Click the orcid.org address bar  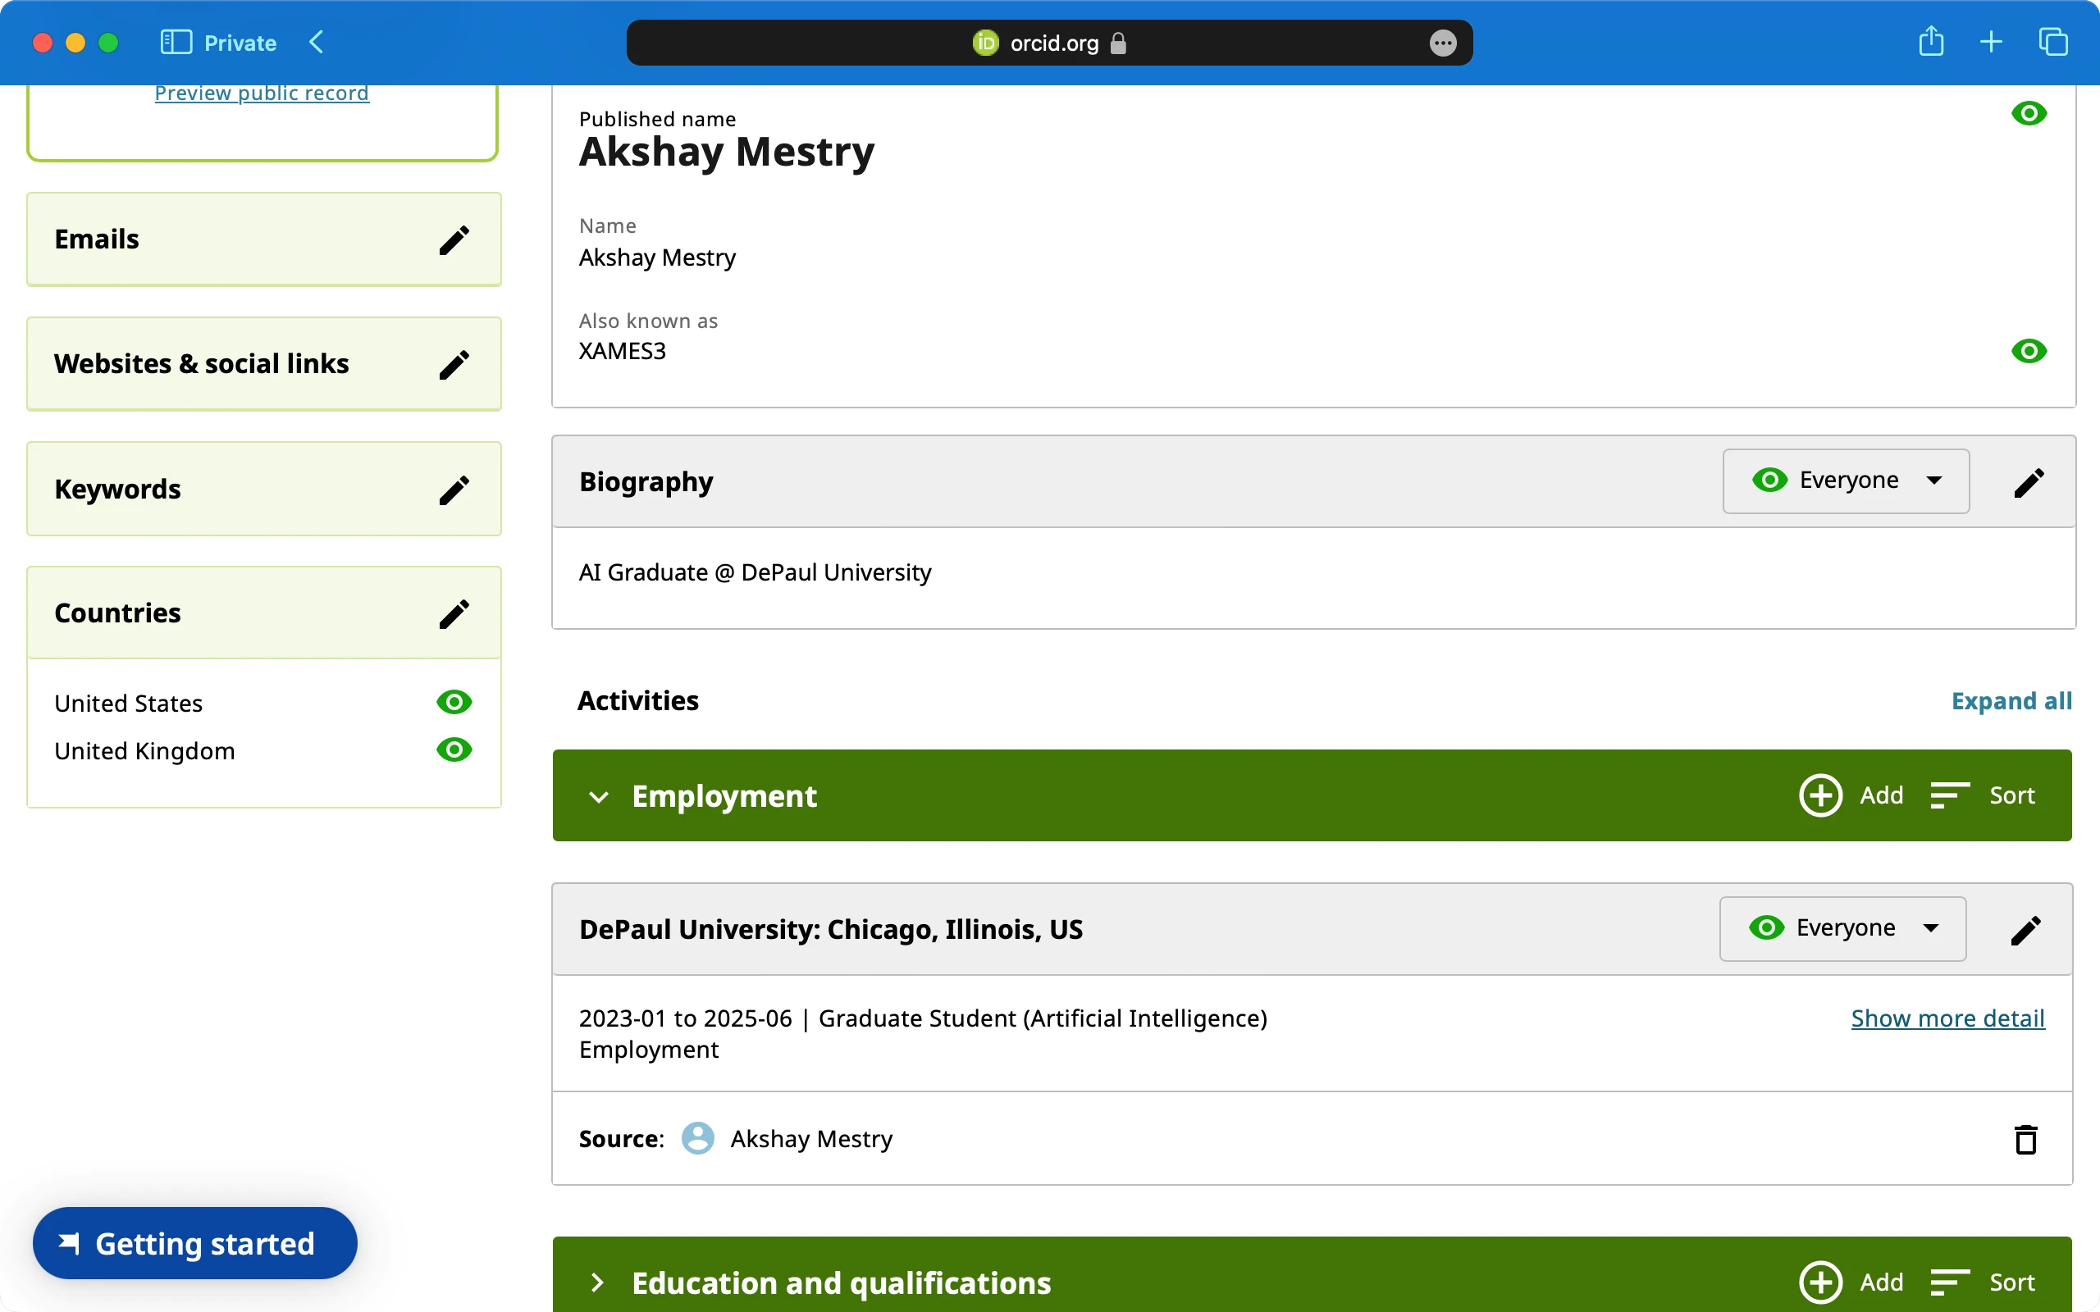[x=1049, y=43]
